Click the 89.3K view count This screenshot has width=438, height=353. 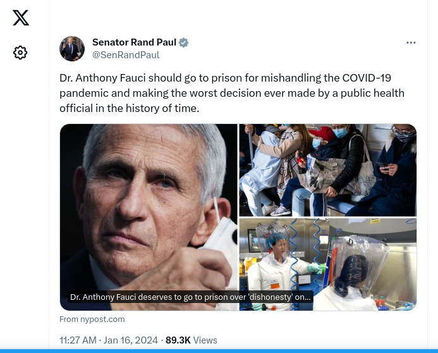[178, 340]
